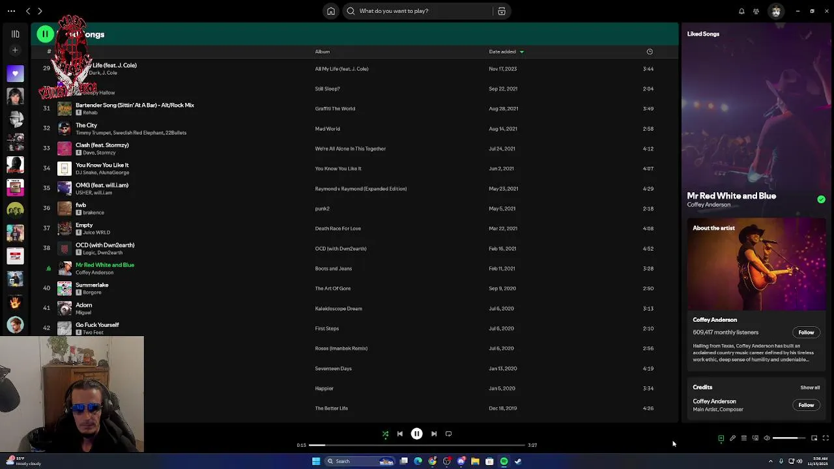Select the Summerlake track
The height and width of the screenshot is (469, 834).
click(354, 289)
